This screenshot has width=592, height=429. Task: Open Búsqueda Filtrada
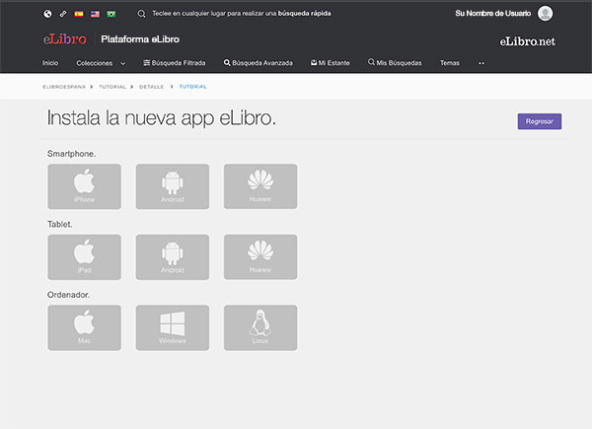175,63
